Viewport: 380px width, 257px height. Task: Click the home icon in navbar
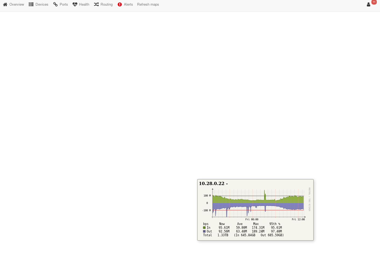5,4
